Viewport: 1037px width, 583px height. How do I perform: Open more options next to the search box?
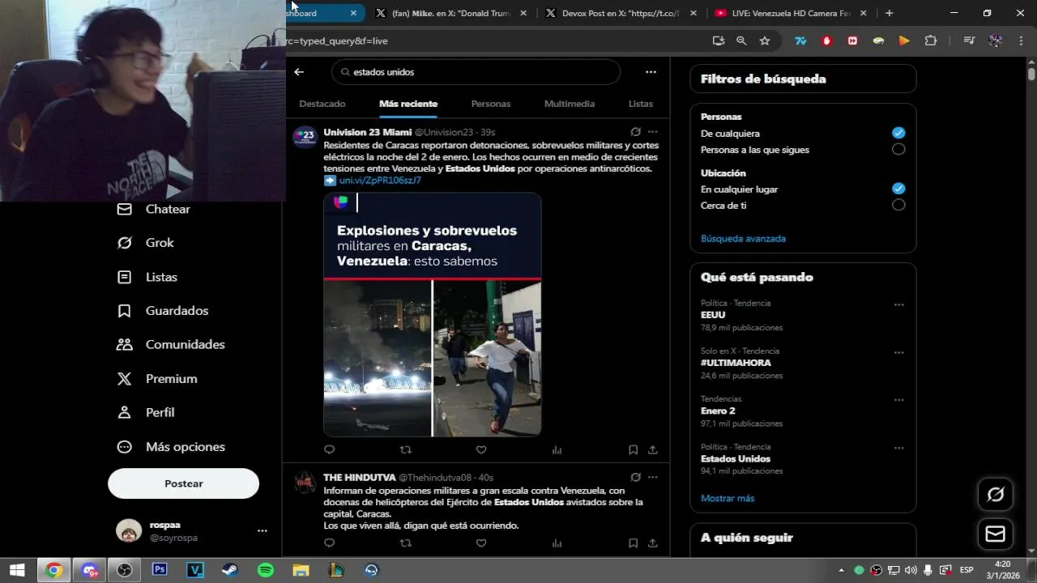tap(651, 72)
